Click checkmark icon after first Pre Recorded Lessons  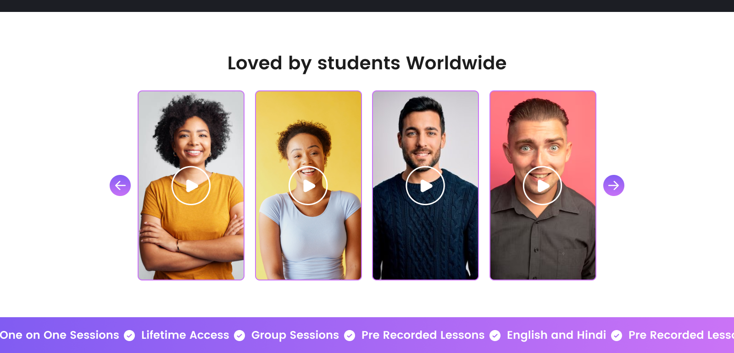[x=495, y=336]
